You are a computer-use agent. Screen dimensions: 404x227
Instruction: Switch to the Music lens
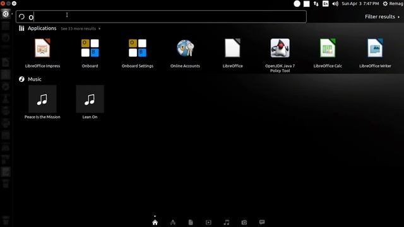[227, 223]
